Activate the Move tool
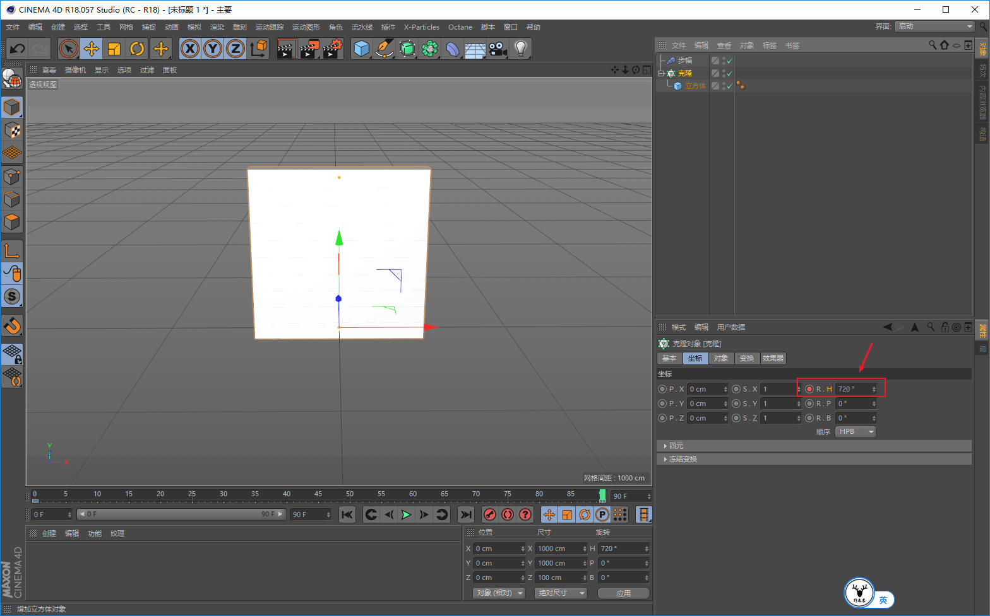The height and width of the screenshot is (616, 990). pyautogui.click(x=92, y=49)
